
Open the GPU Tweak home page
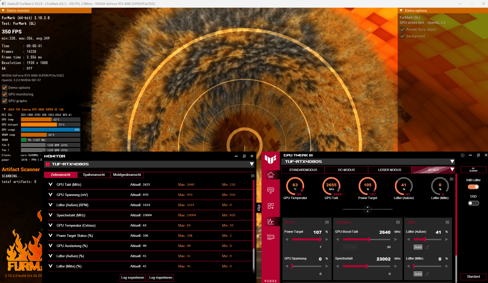tap(271, 175)
